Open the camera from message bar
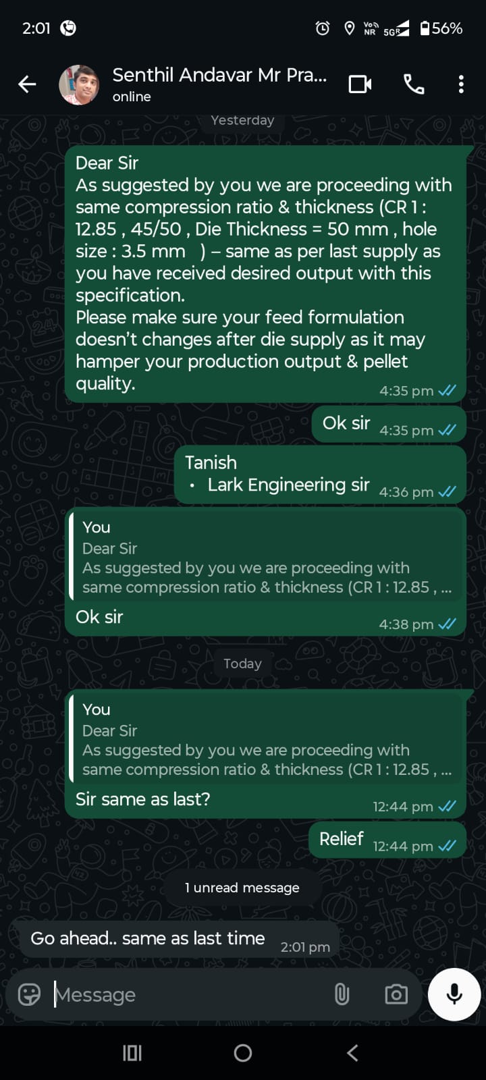 coord(396,994)
